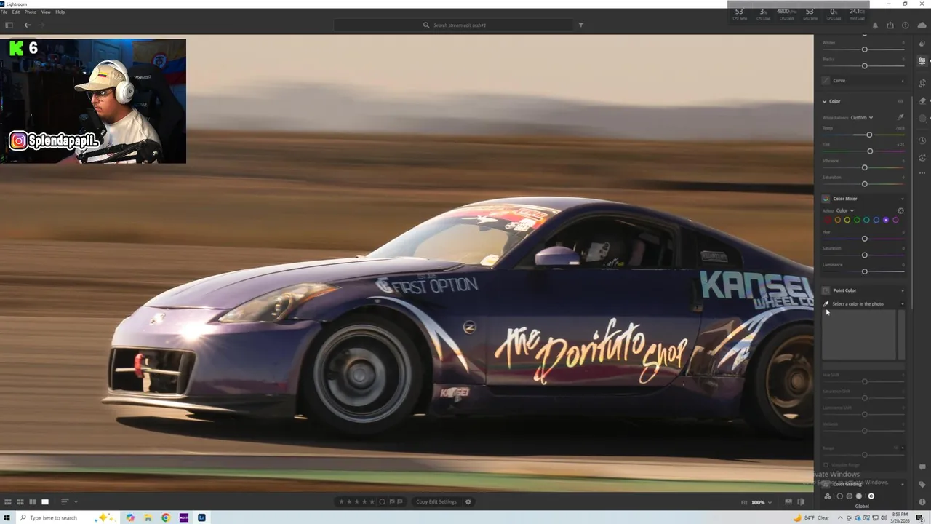931x524 pixels.
Task: Select the red Color Mixer swatch
Action: [x=828, y=220]
